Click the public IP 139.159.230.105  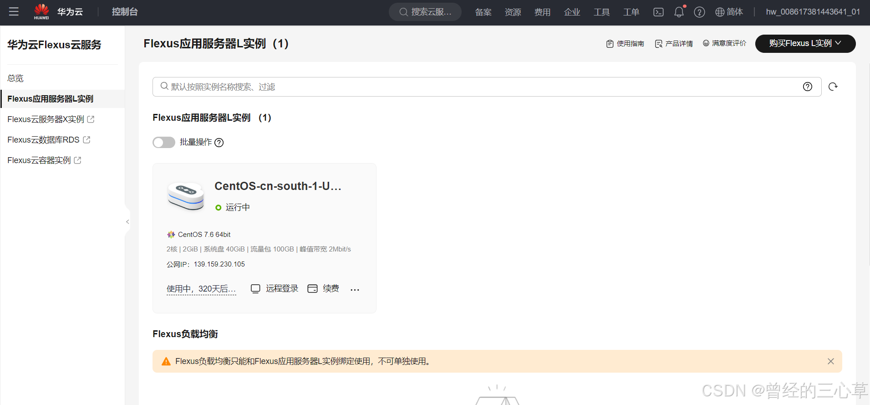[219, 264]
